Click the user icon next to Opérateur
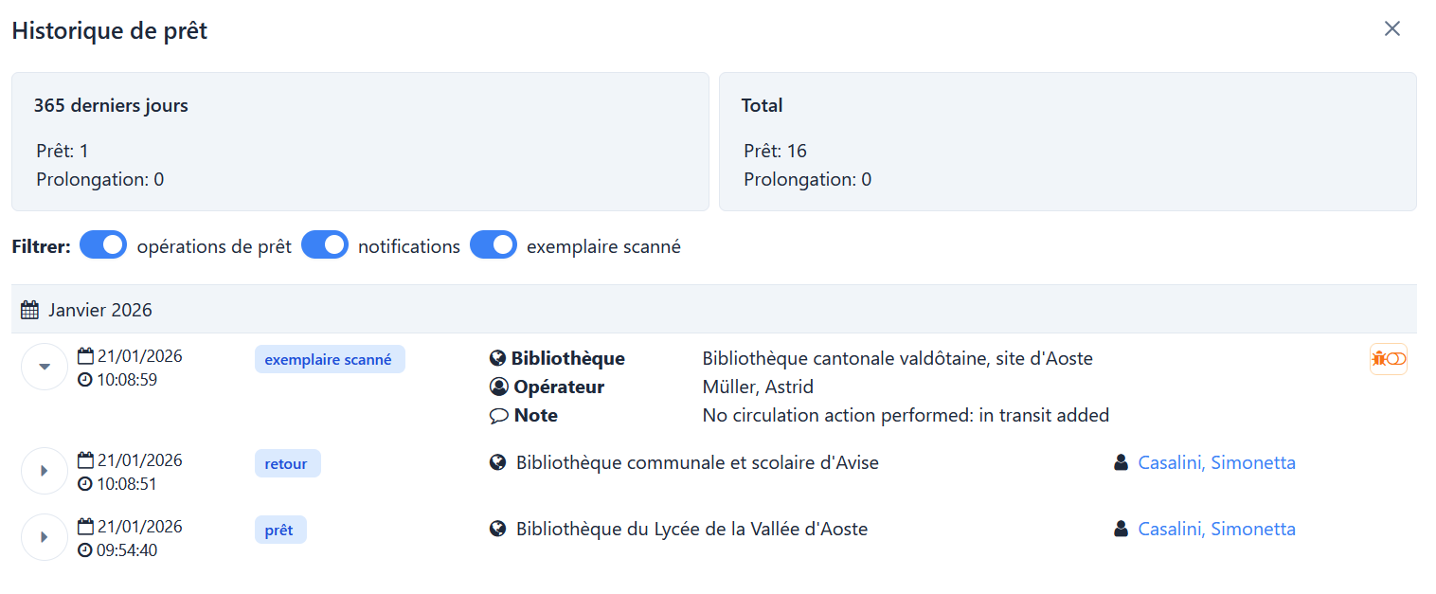Viewport: 1436px width, 594px height. (499, 387)
